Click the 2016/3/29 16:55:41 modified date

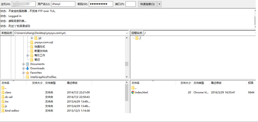223,92
